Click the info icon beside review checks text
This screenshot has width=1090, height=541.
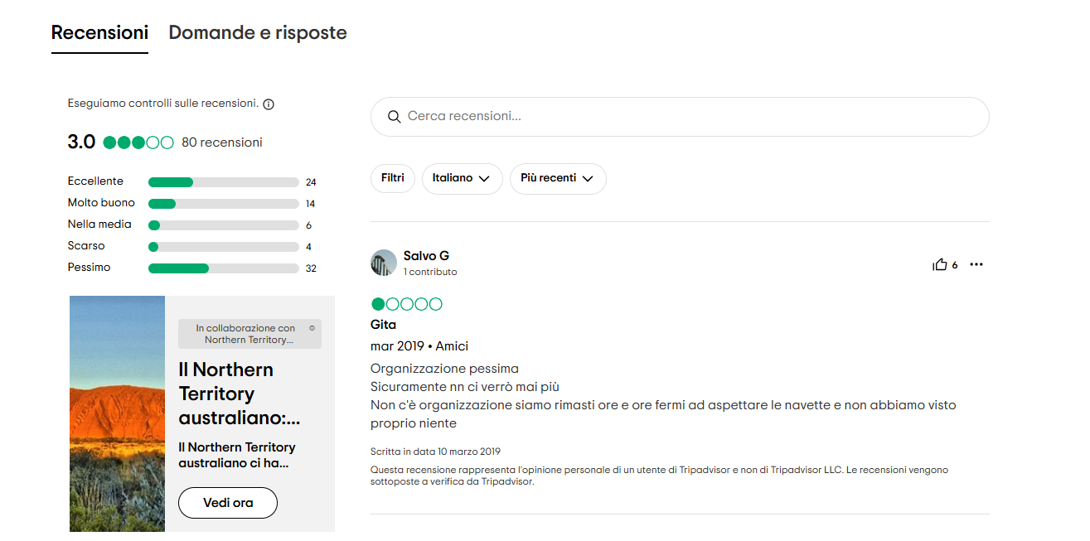(x=269, y=104)
